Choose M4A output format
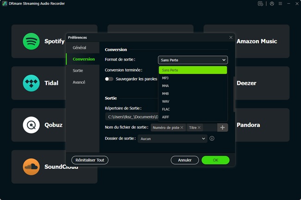Screen dimensions: 301x200 [x=193, y=86]
